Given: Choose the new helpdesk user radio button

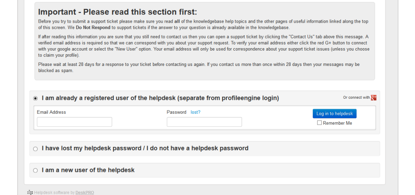Looking at the screenshot, I should pyautogui.click(x=35, y=170).
